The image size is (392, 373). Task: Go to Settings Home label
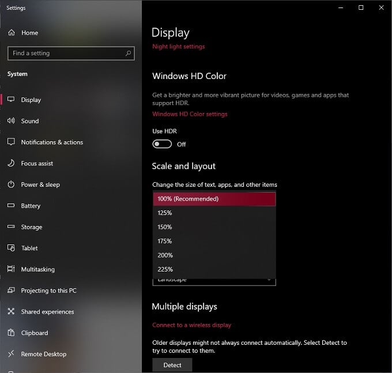[x=30, y=33]
